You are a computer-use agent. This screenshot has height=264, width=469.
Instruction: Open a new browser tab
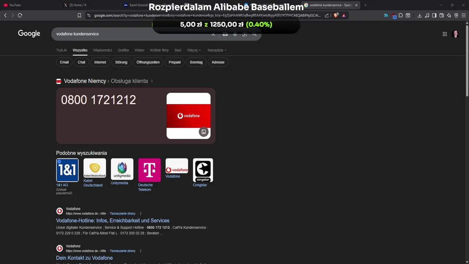(365, 5)
